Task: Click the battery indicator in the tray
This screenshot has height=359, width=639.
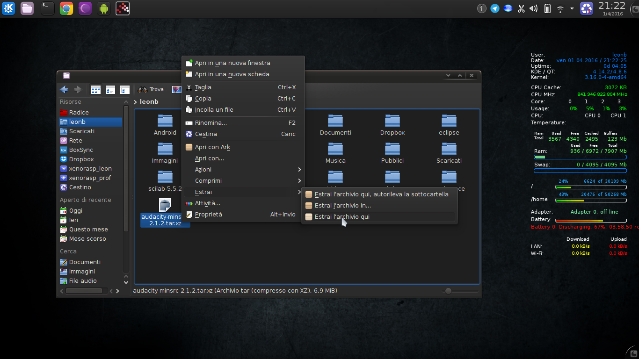Action: 547,8
